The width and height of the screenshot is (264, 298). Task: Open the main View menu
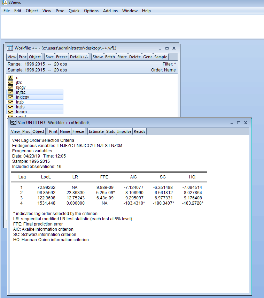pos(47,11)
